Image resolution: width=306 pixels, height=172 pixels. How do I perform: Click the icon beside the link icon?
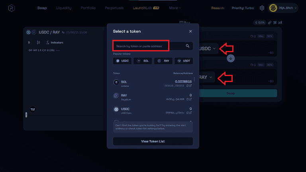pos(275,22)
